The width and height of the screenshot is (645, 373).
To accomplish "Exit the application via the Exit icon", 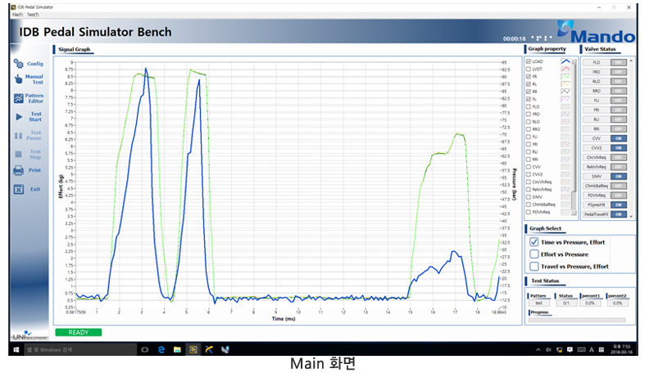I will tap(19, 189).
